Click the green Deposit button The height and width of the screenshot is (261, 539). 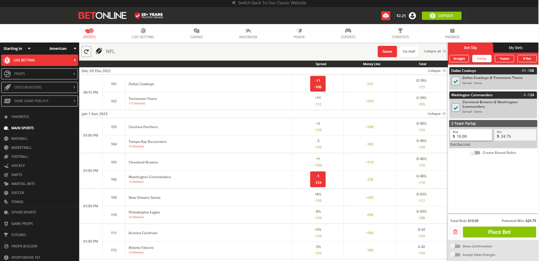442,16
